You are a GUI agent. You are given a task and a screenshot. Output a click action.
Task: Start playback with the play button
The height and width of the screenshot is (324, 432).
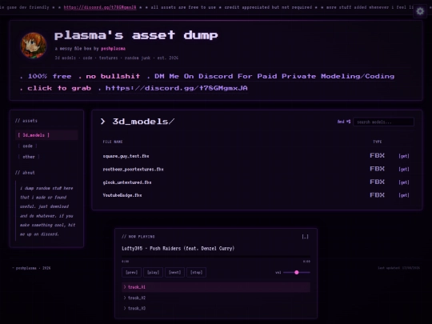pos(153,272)
